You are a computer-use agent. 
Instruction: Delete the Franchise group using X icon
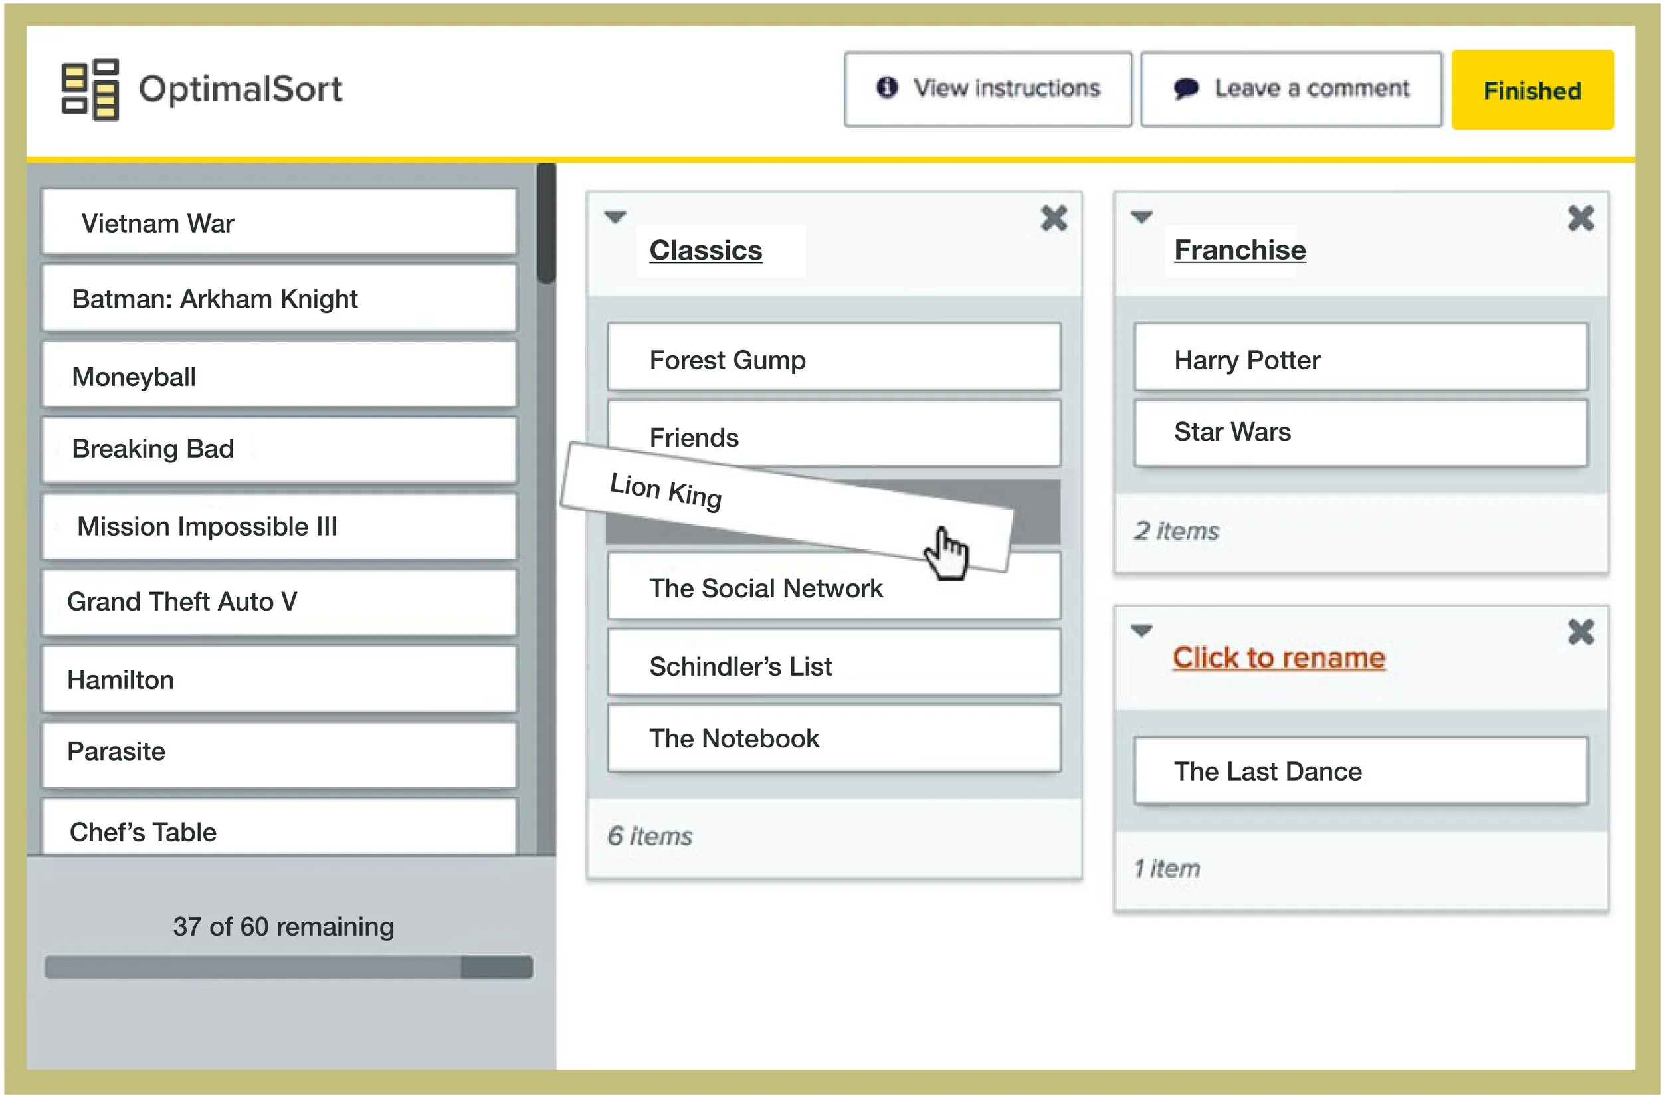(1581, 218)
